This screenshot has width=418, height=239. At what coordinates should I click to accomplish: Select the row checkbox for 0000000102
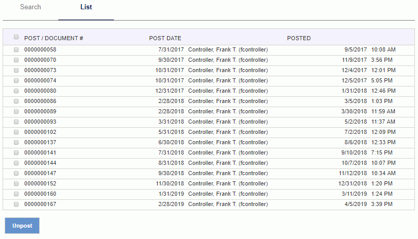point(16,132)
